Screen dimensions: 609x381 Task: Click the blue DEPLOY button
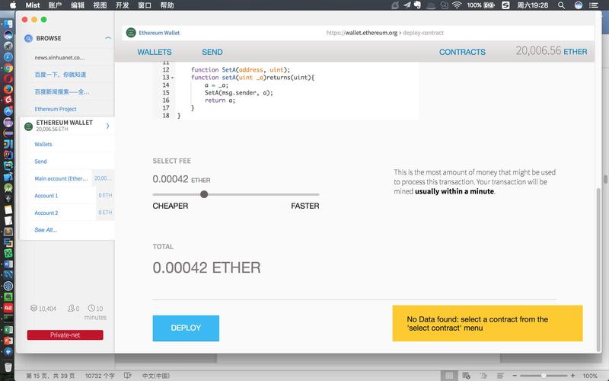(x=186, y=328)
